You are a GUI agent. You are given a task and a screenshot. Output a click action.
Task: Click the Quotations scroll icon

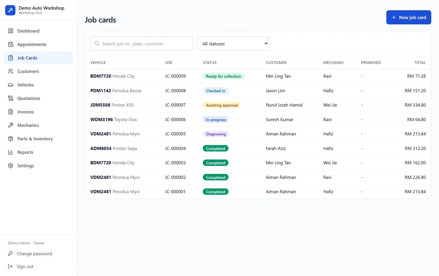click(10, 98)
